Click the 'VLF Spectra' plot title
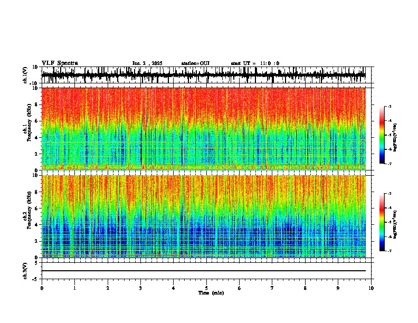 (x=60, y=63)
